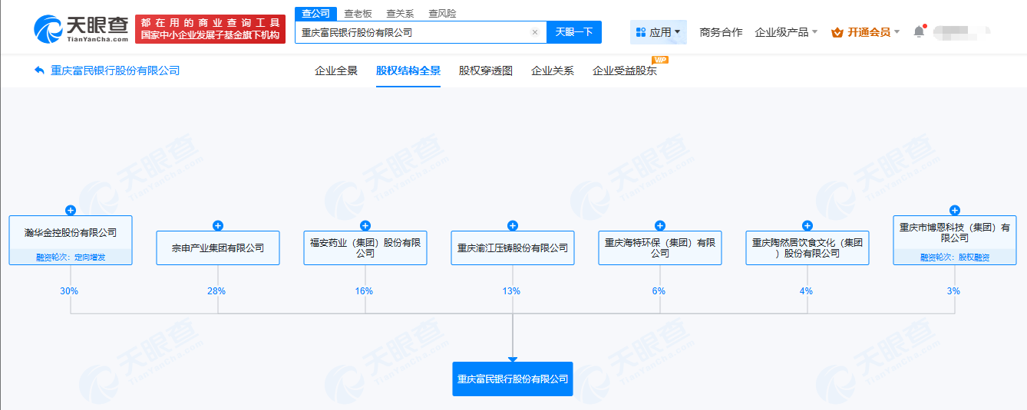The image size is (1027, 410).
Task: Expand the plus above 重庆陶然居饮食文化（集团）股份有限公司
Action: click(807, 225)
